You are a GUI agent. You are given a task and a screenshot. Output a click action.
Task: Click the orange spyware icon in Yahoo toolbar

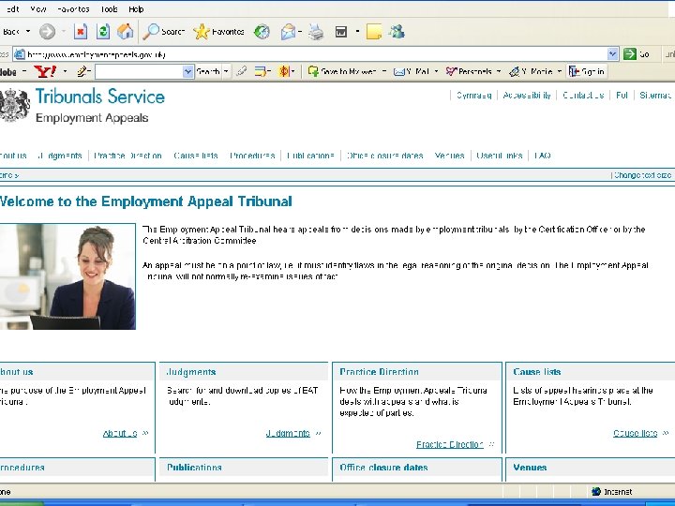284,71
